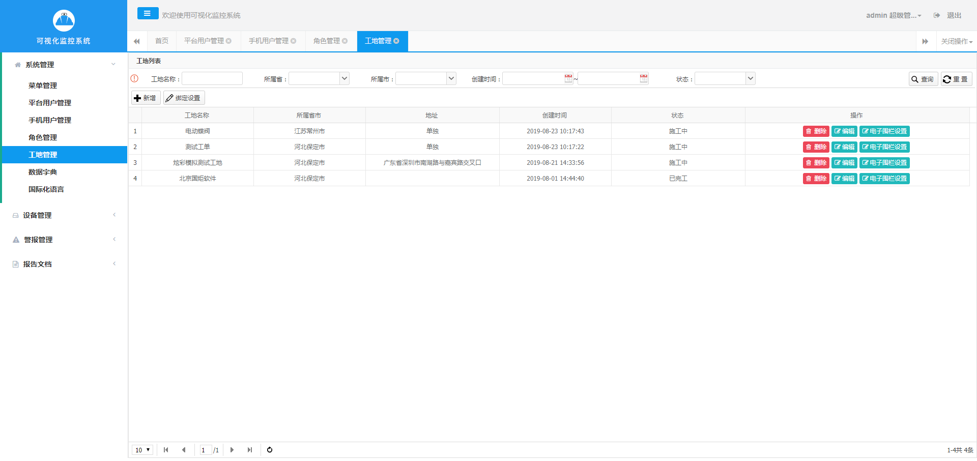Click the 新增 button
The image size is (977, 461).
coord(146,98)
